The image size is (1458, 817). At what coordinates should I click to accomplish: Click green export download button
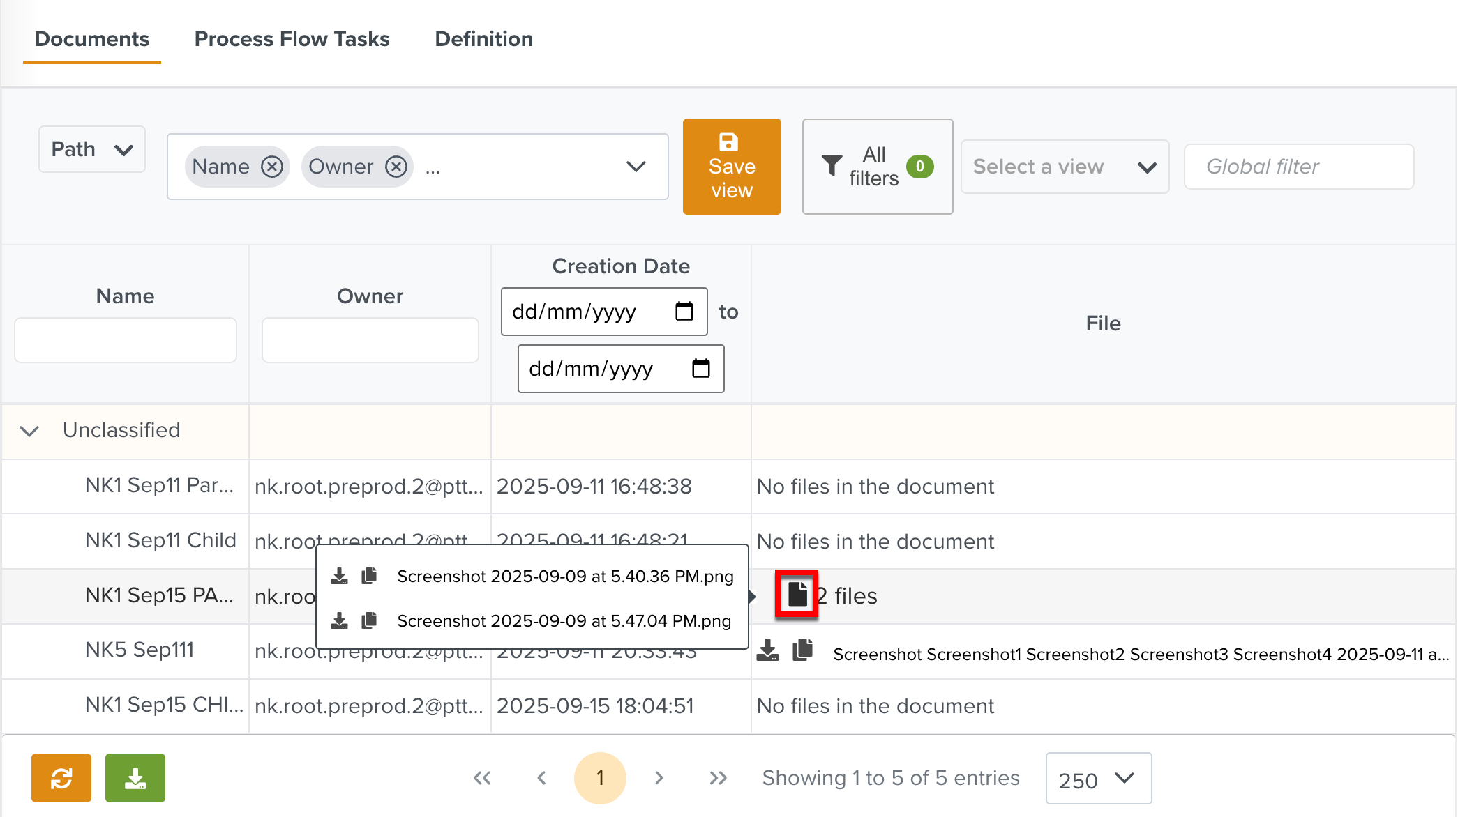135,778
